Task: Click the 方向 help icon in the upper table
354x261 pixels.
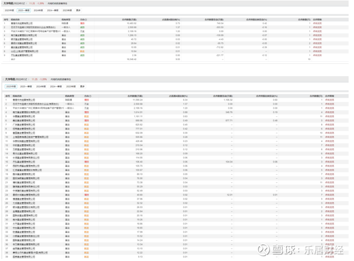Action: pos(86,19)
